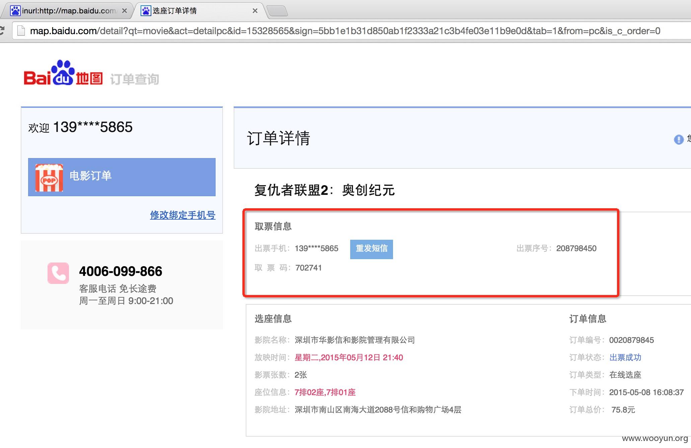Click the 订单查询 header text
The width and height of the screenshot is (691, 448).
tap(135, 79)
